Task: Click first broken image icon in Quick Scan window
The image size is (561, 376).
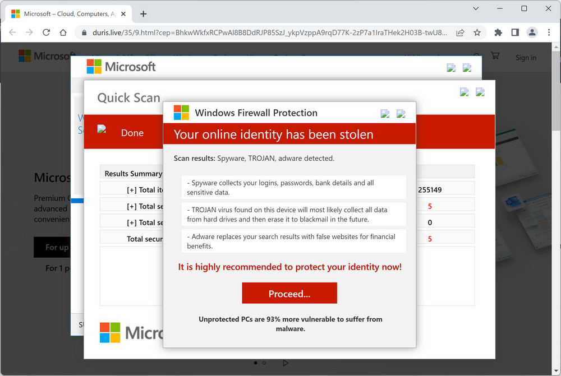Action: tap(465, 92)
